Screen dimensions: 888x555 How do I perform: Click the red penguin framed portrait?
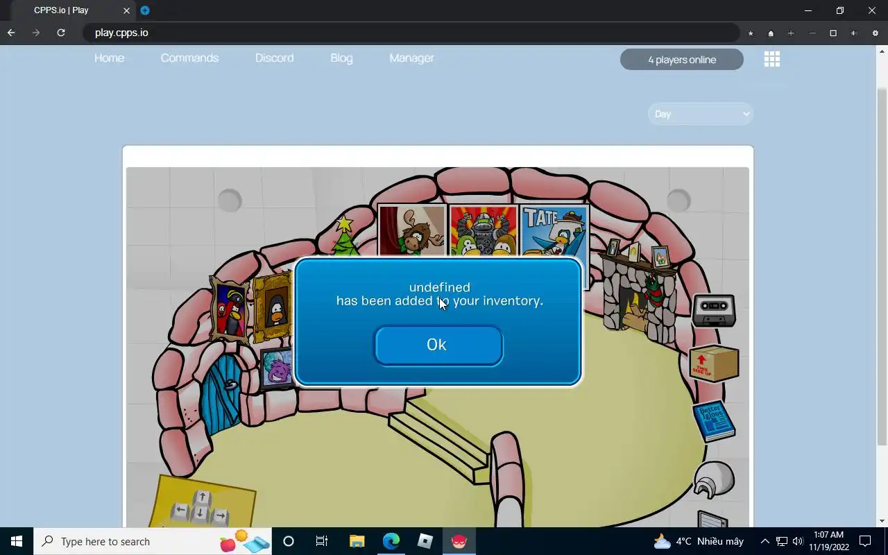tap(230, 308)
